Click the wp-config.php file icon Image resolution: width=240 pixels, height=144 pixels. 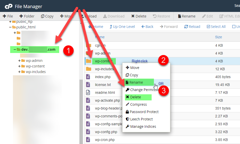point(88,132)
